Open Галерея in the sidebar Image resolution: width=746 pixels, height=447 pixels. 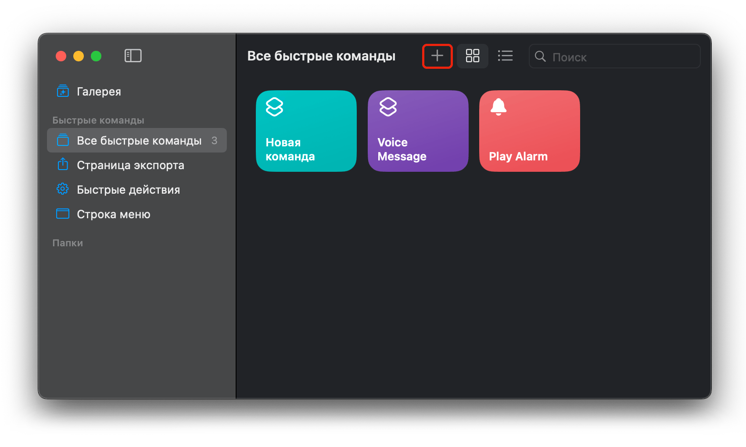(x=137, y=92)
